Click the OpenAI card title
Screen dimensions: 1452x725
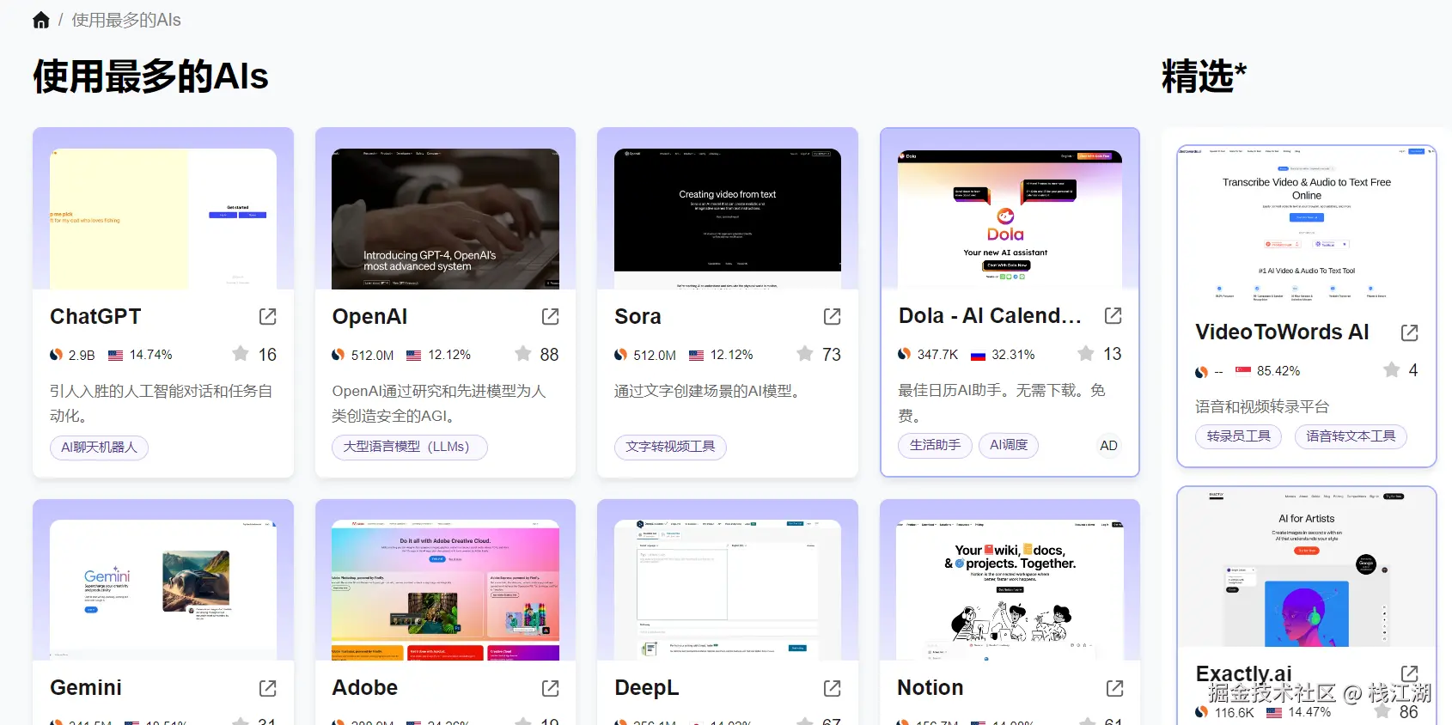coord(369,317)
